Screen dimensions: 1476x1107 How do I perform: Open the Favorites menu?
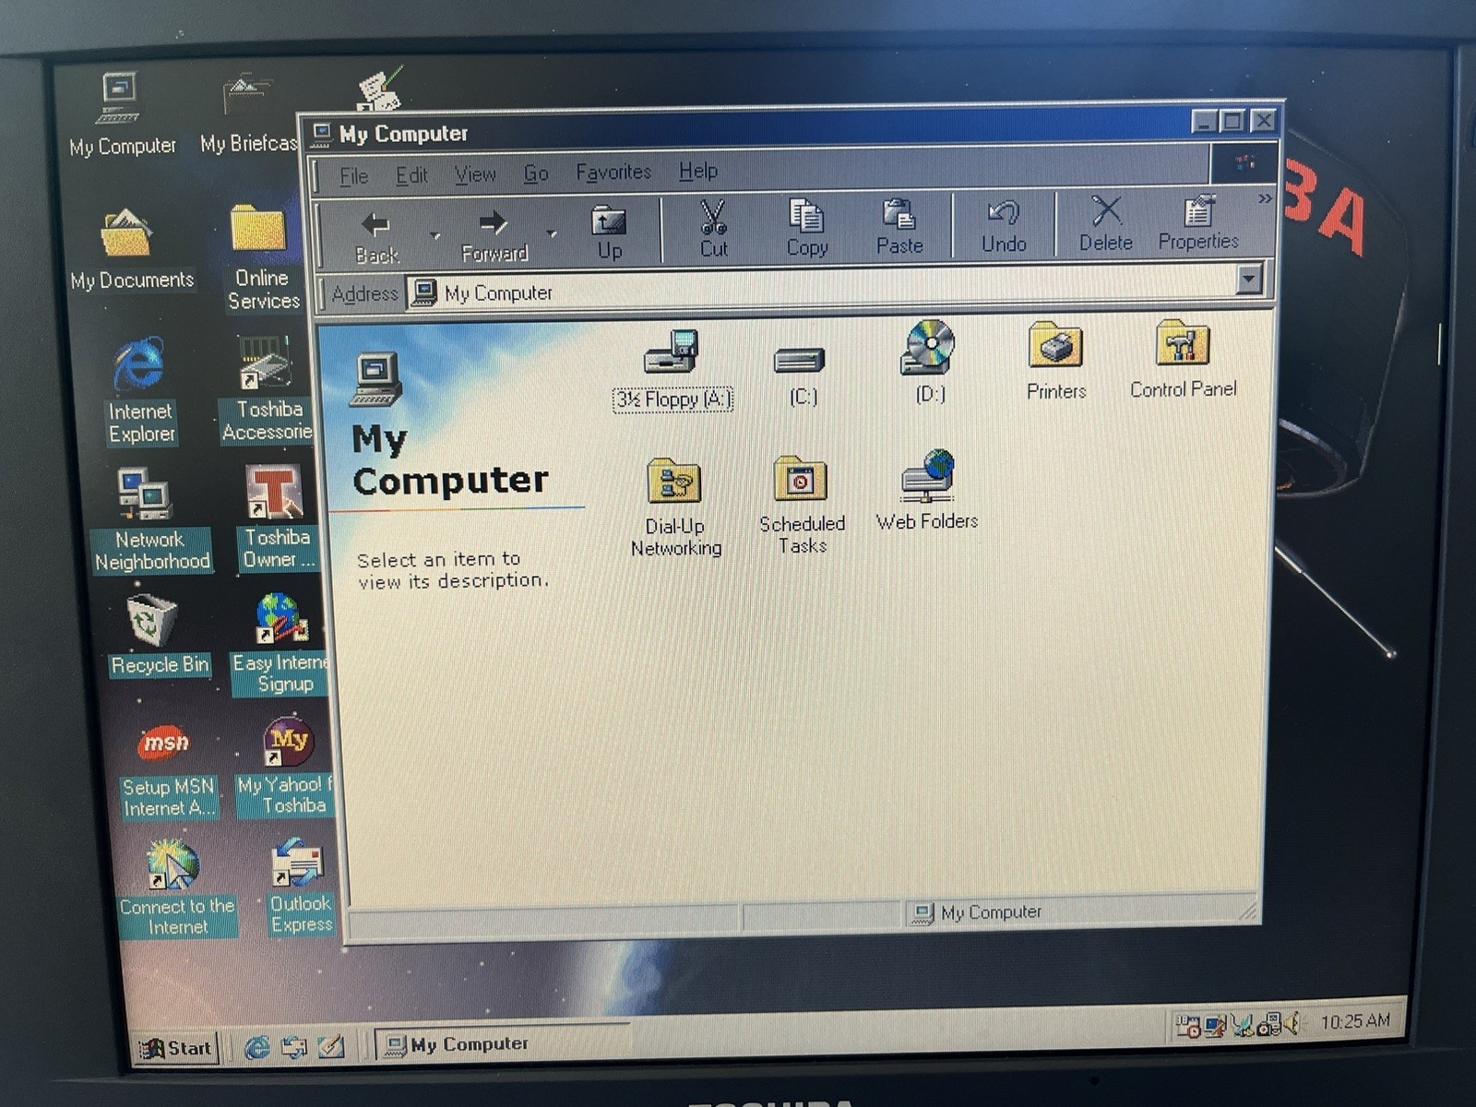pos(613,173)
